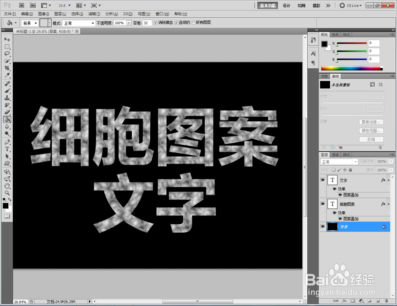Click the 细胞图案 layer thumbnail

[x=332, y=204]
